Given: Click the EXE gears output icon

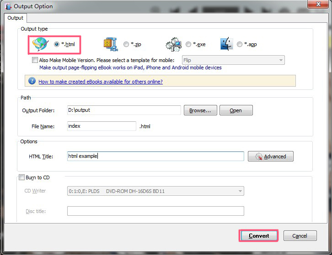Looking at the screenshot, I should coord(174,44).
